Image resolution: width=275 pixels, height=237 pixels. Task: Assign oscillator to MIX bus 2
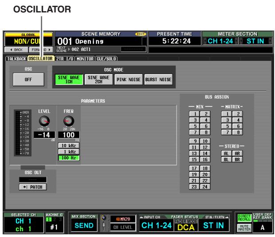pyautogui.click(x=205, y=114)
